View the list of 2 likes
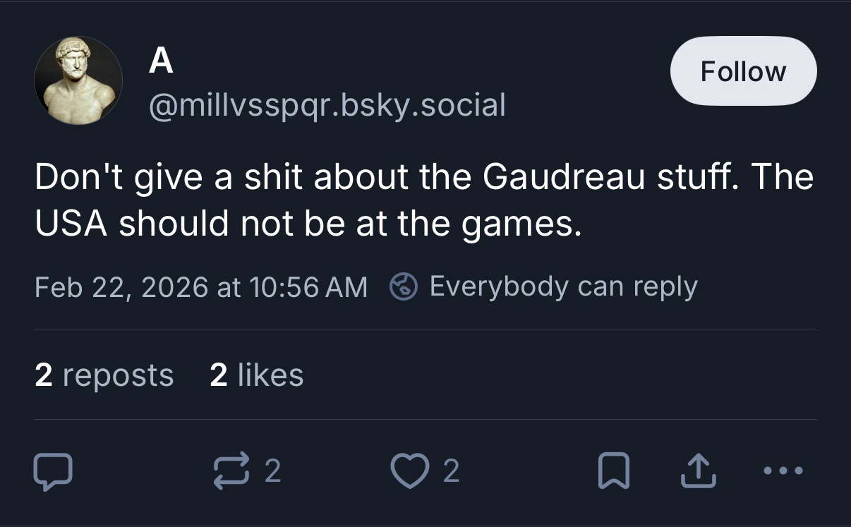Image resolution: width=851 pixels, height=527 pixels. pos(256,375)
